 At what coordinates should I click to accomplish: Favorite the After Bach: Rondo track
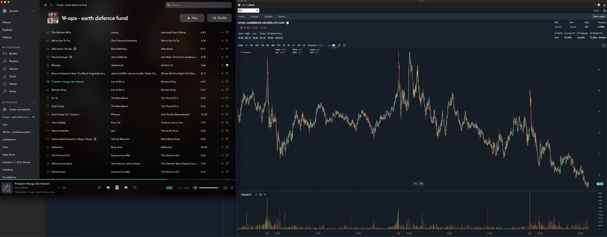(x=227, y=49)
